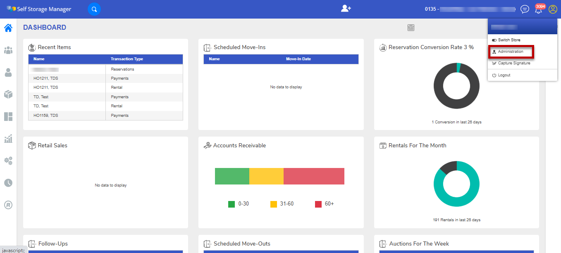This screenshot has height=253, width=561.
Task: Click the add customer icon in header
Action: click(x=346, y=9)
